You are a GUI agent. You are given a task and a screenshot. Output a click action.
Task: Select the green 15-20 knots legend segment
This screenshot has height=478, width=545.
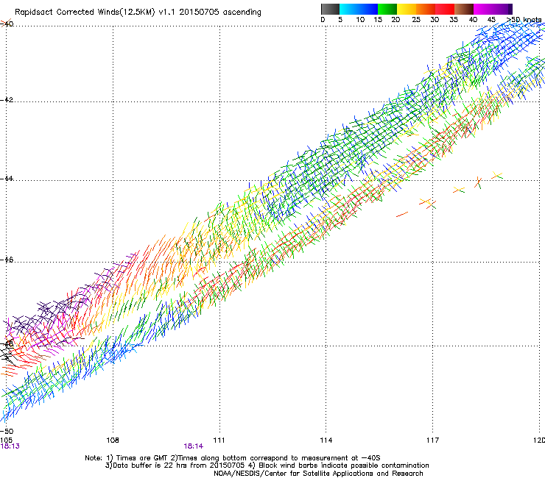[x=387, y=9]
